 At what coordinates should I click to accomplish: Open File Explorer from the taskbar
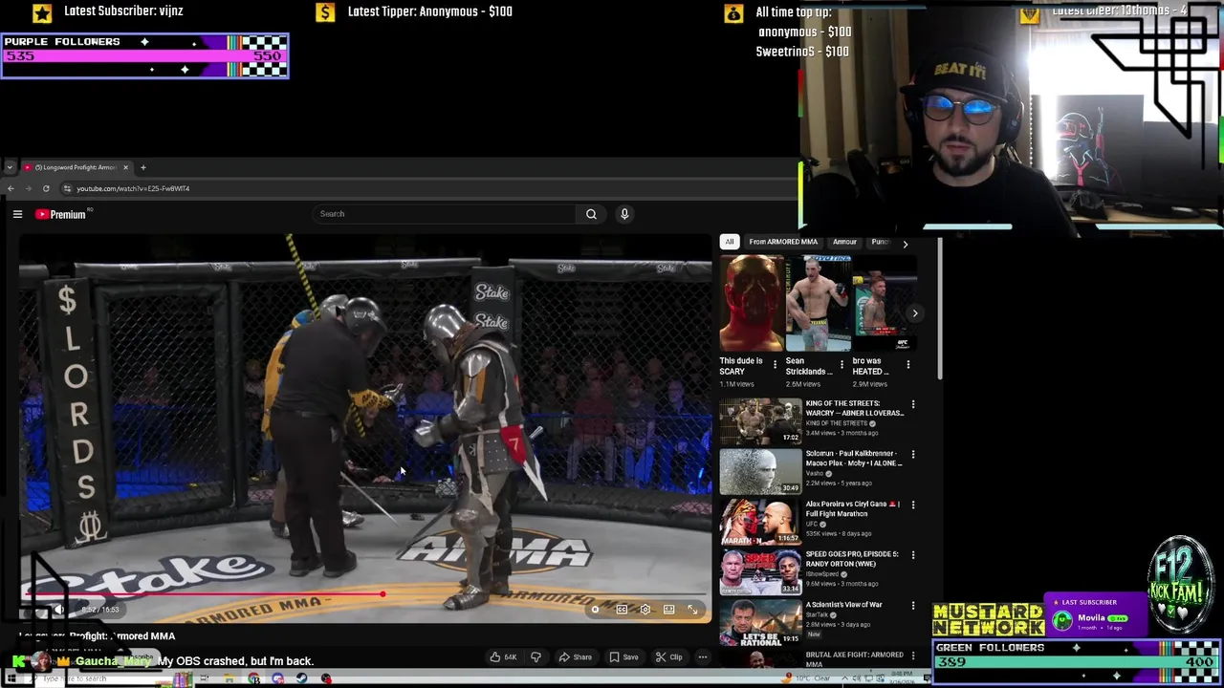coord(229,678)
